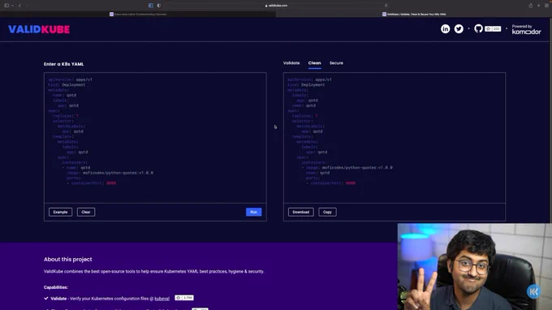Select the Clean tab
Screen dimensions: 552x310
click(x=314, y=63)
